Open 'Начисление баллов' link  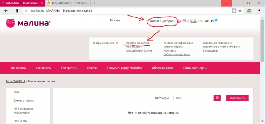pos(138,43)
